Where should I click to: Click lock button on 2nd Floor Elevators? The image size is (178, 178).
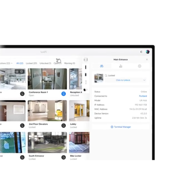click(64, 126)
